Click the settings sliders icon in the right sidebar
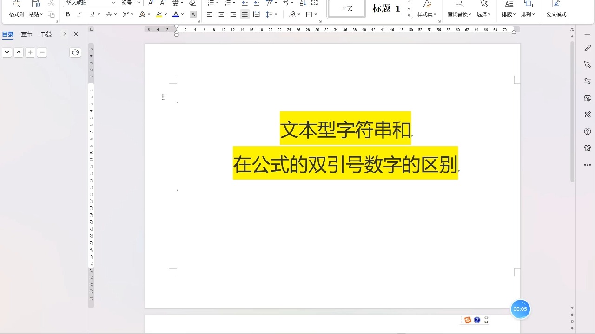Image resolution: width=595 pixels, height=334 pixels. [588, 81]
